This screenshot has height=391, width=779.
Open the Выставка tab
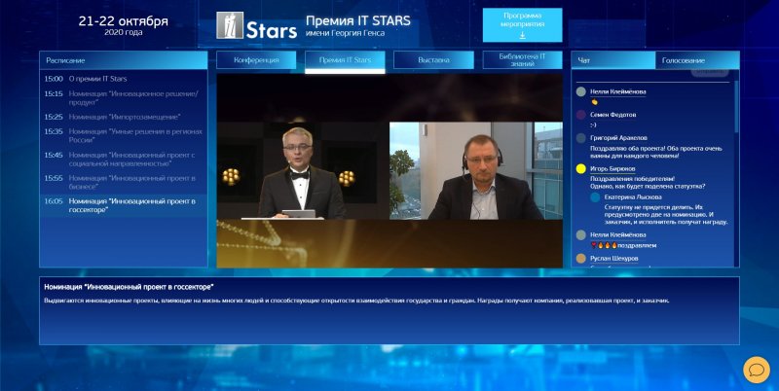pyautogui.click(x=433, y=60)
